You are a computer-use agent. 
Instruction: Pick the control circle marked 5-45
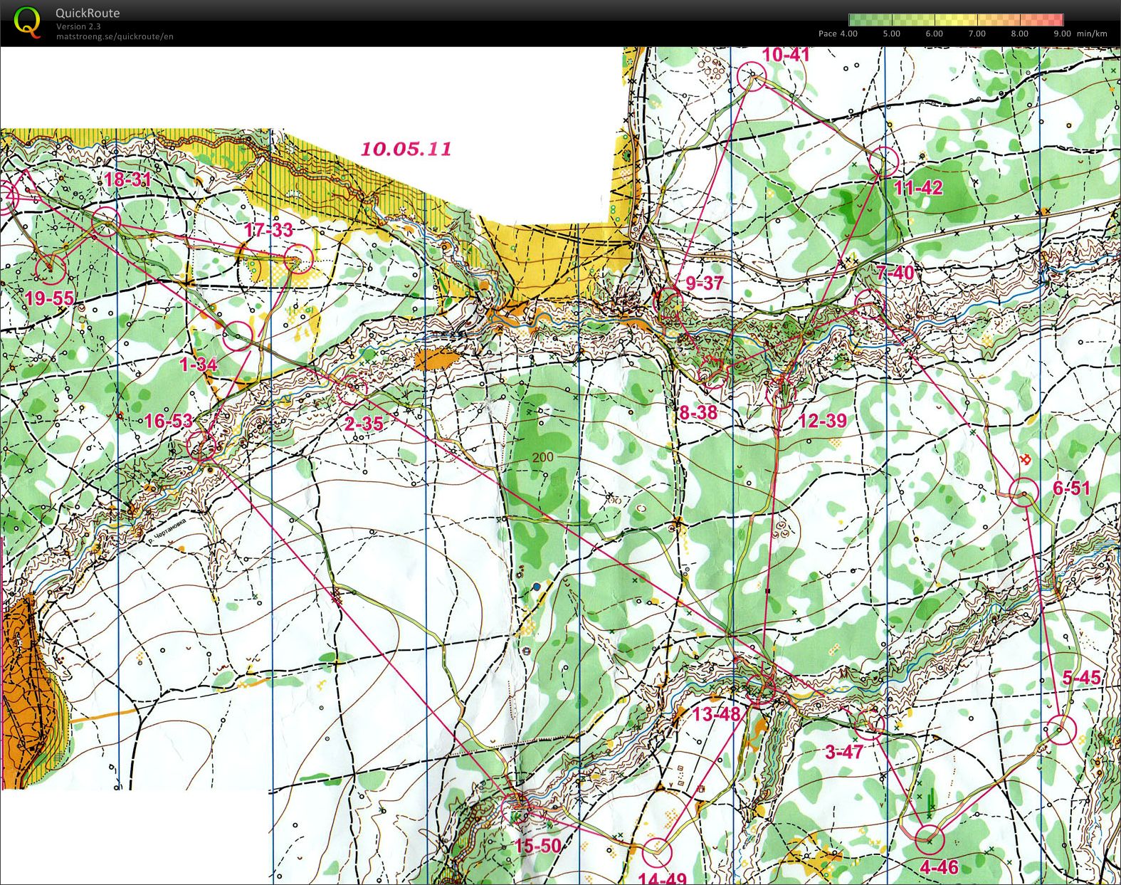click(1061, 730)
